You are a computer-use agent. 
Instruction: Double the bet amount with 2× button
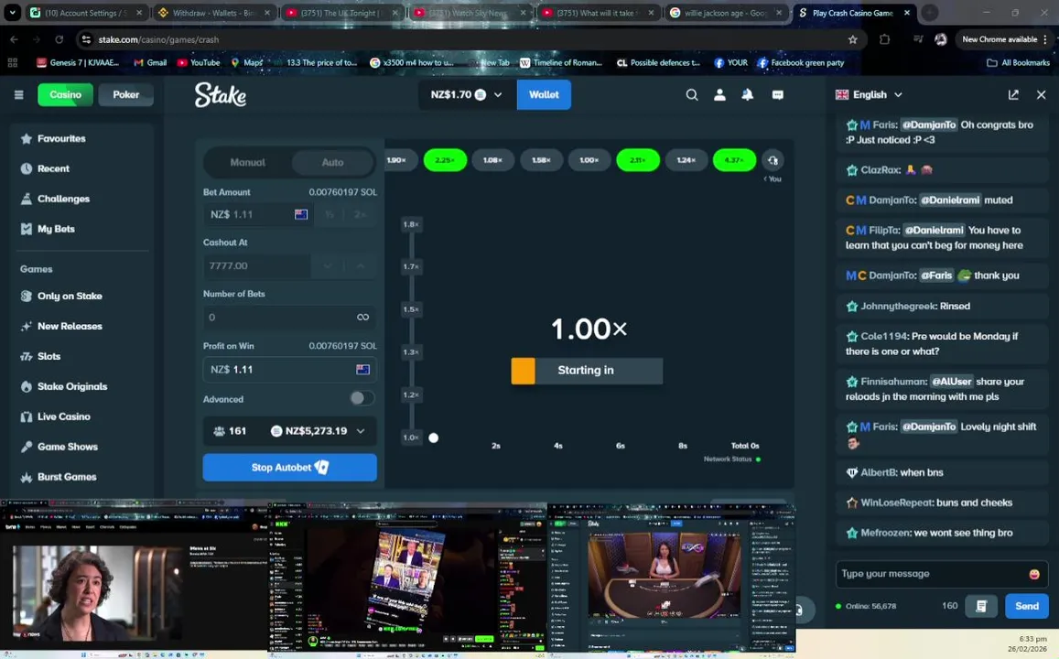tap(360, 214)
